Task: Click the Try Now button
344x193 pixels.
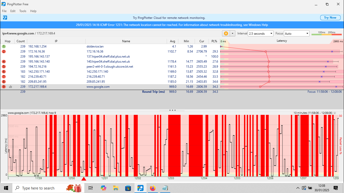Action: pos(330,18)
